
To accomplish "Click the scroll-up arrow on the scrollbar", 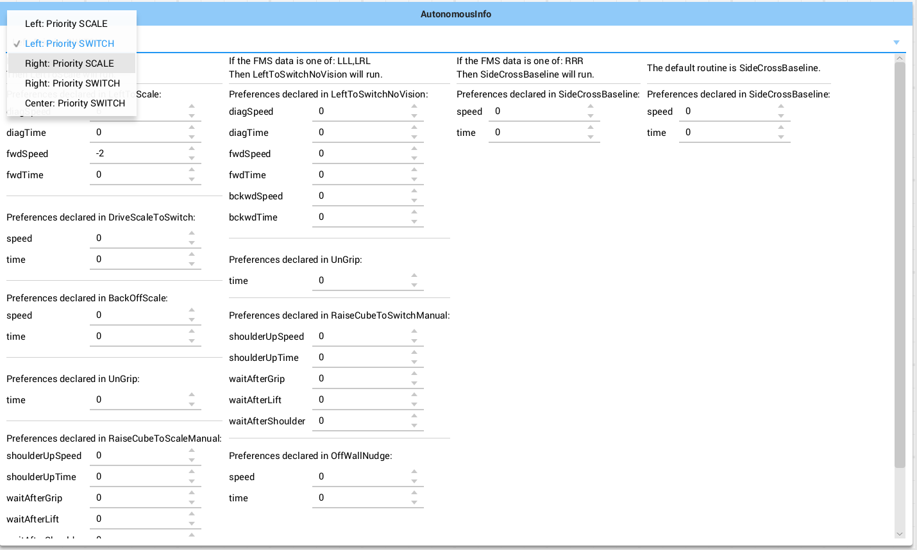I will (x=900, y=57).
